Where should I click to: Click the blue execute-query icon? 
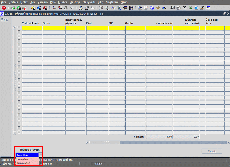click(39, 8)
